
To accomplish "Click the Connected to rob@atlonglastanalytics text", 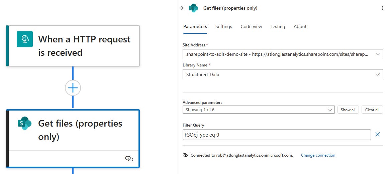I will [x=241, y=155].
